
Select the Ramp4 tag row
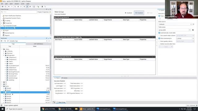tap(25, 97)
